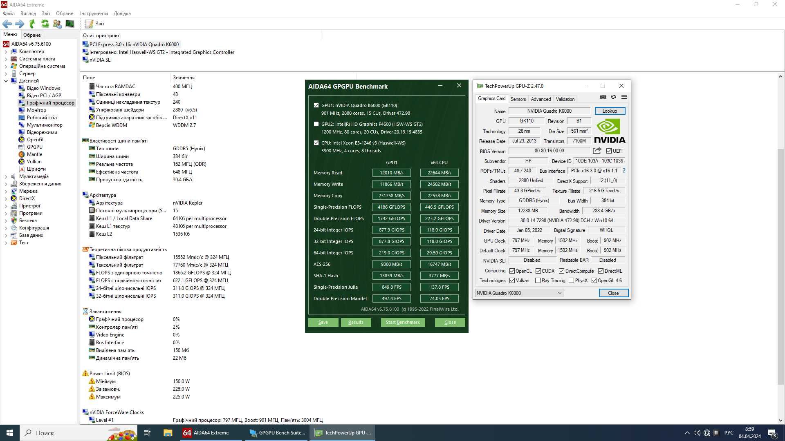Open the Довідка menu
This screenshot has width=785, height=441.
(x=122, y=13)
